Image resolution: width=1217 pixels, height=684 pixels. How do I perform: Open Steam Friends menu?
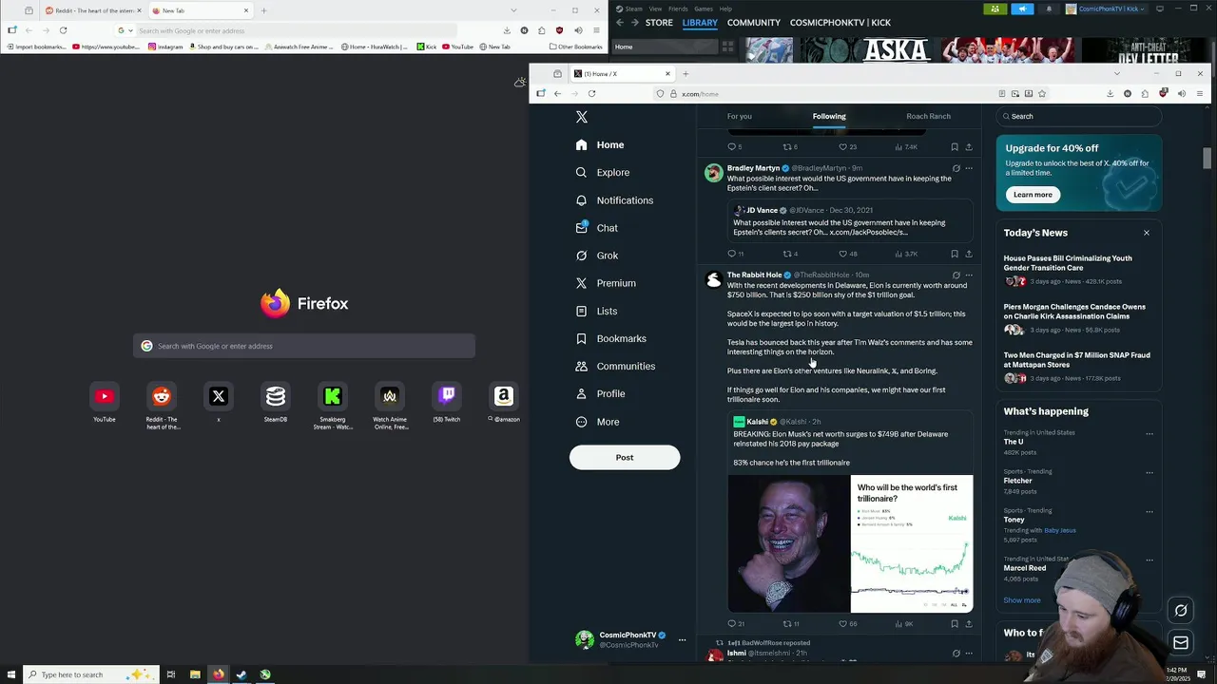(x=678, y=9)
